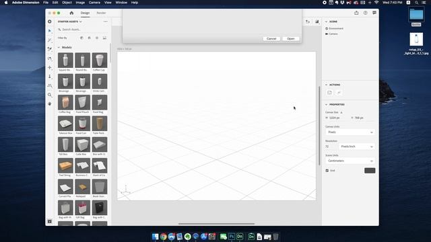Open the Window menu
Screen dimensions: 431x242
pyautogui.click(x=121, y=3)
